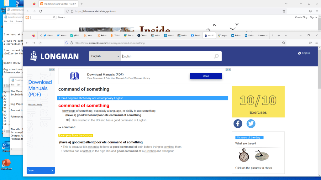Share the page on Facebook

[238, 124]
